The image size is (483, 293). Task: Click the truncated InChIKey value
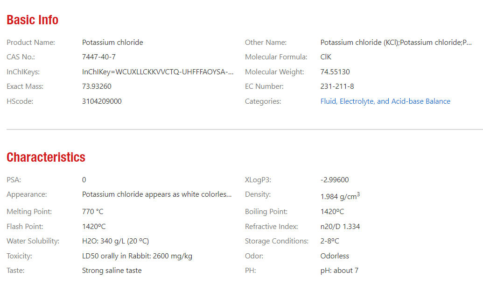(x=158, y=72)
